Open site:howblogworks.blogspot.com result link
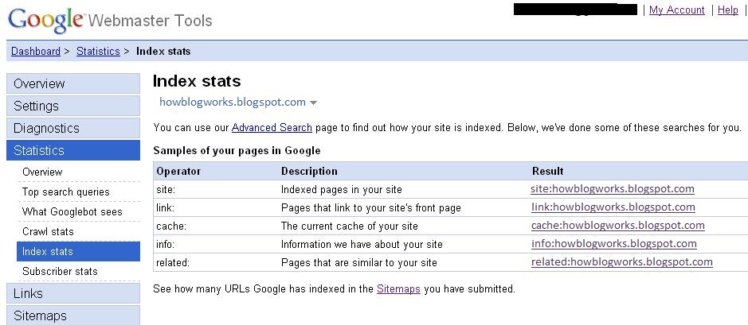The image size is (748, 325). (613, 189)
